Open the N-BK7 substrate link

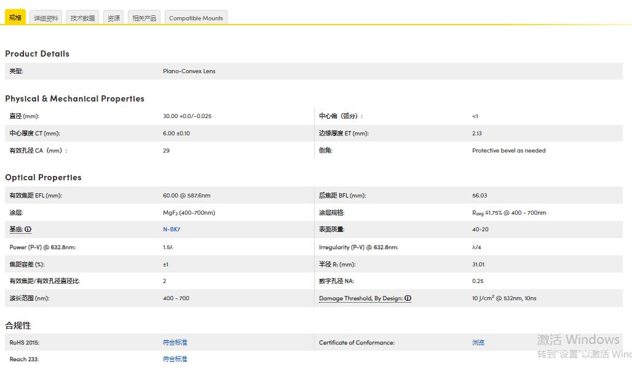click(172, 229)
